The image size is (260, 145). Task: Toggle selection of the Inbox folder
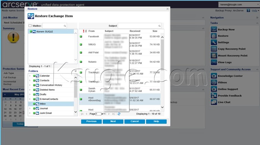click(34, 104)
